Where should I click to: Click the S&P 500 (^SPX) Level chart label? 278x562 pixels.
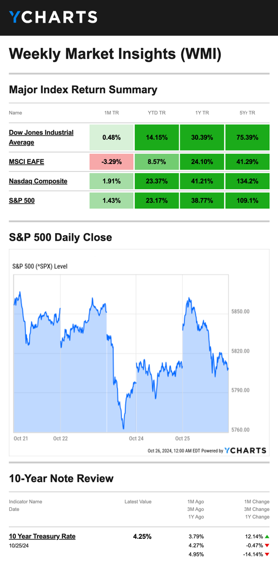tap(40, 266)
